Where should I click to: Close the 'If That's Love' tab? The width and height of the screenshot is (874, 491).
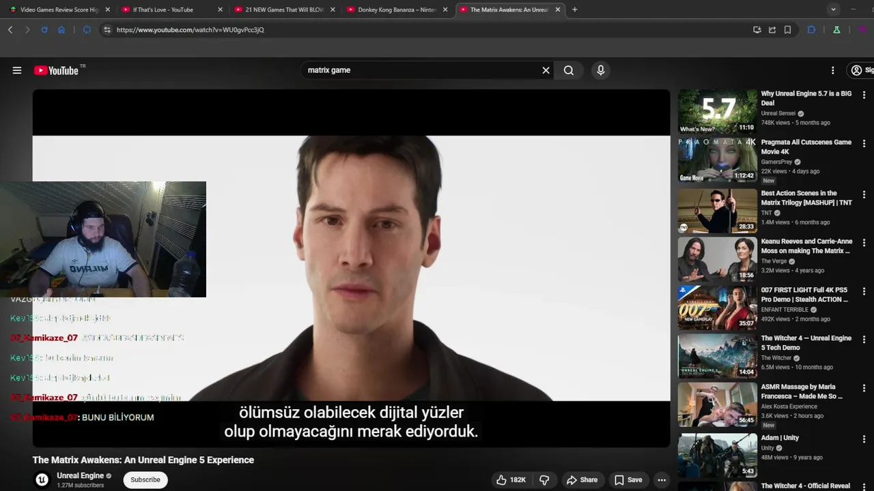pos(220,10)
